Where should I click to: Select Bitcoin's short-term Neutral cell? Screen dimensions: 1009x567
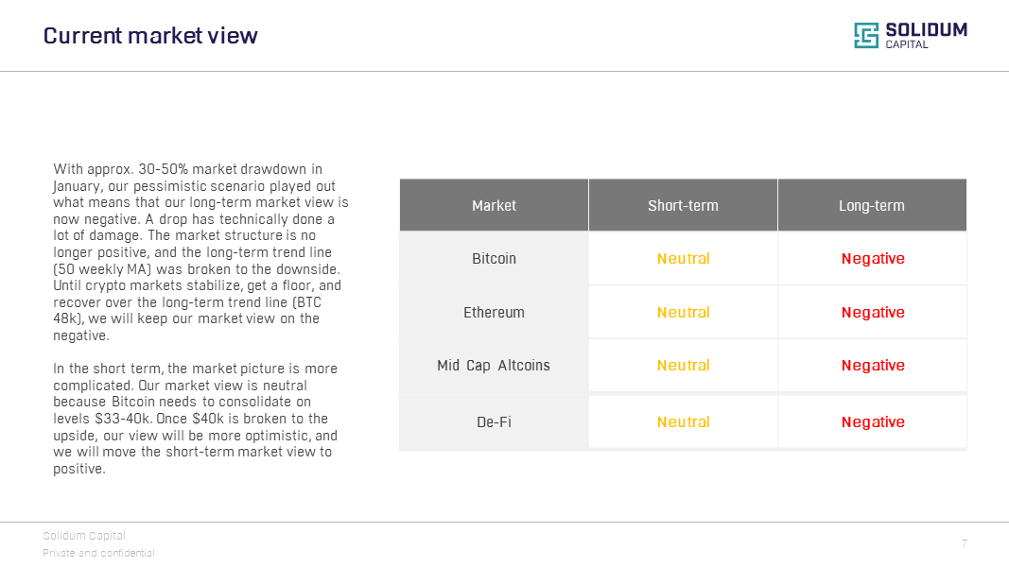(x=683, y=258)
